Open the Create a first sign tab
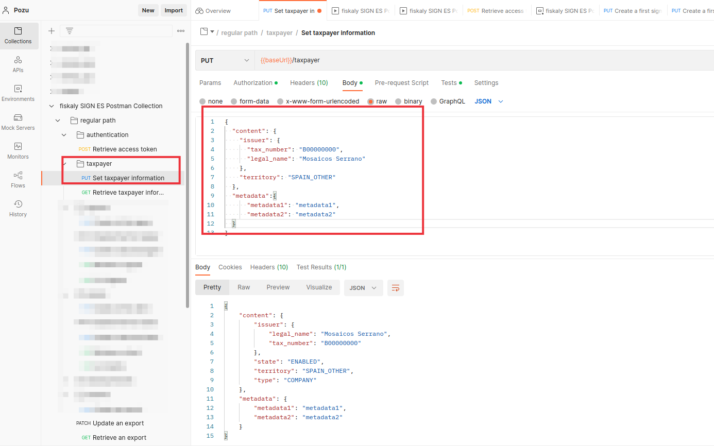714x446 pixels. [x=633, y=11]
